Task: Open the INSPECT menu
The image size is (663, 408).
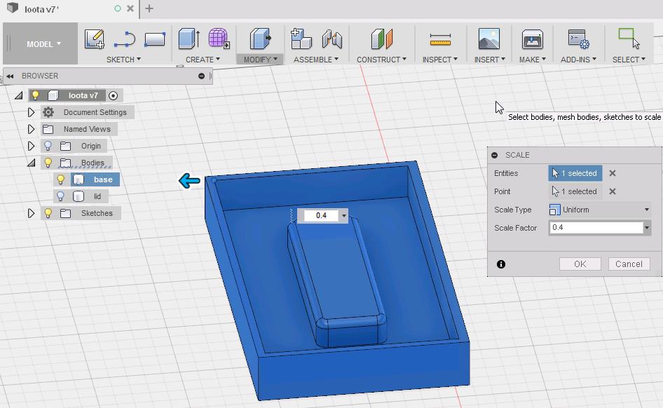Action: 439,60
